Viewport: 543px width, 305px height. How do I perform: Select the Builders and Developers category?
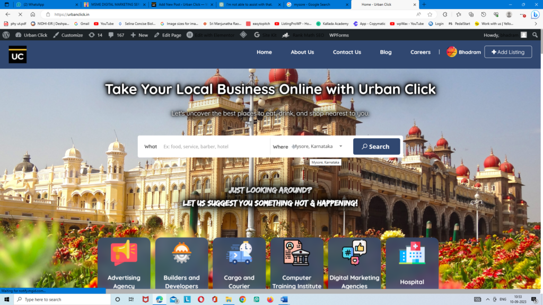[181, 263]
